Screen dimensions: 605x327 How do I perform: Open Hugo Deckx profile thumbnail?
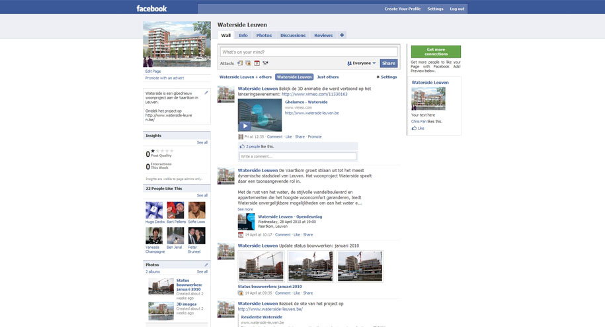pos(154,210)
